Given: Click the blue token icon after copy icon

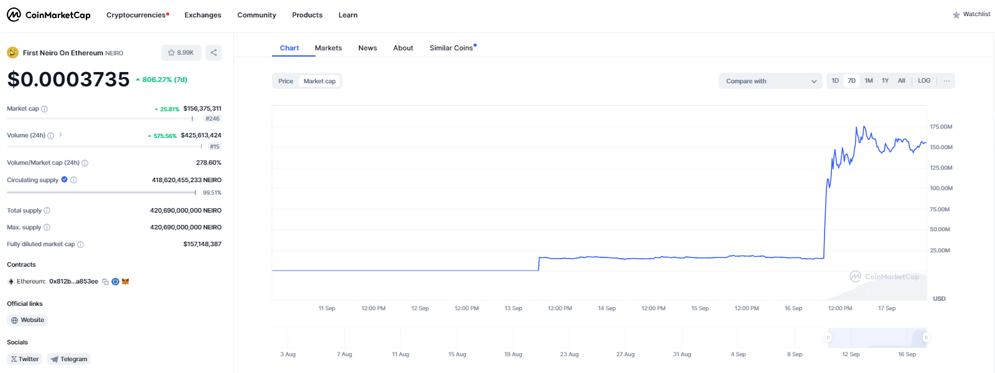Looking at the screenshot, I should coord(115,282).
